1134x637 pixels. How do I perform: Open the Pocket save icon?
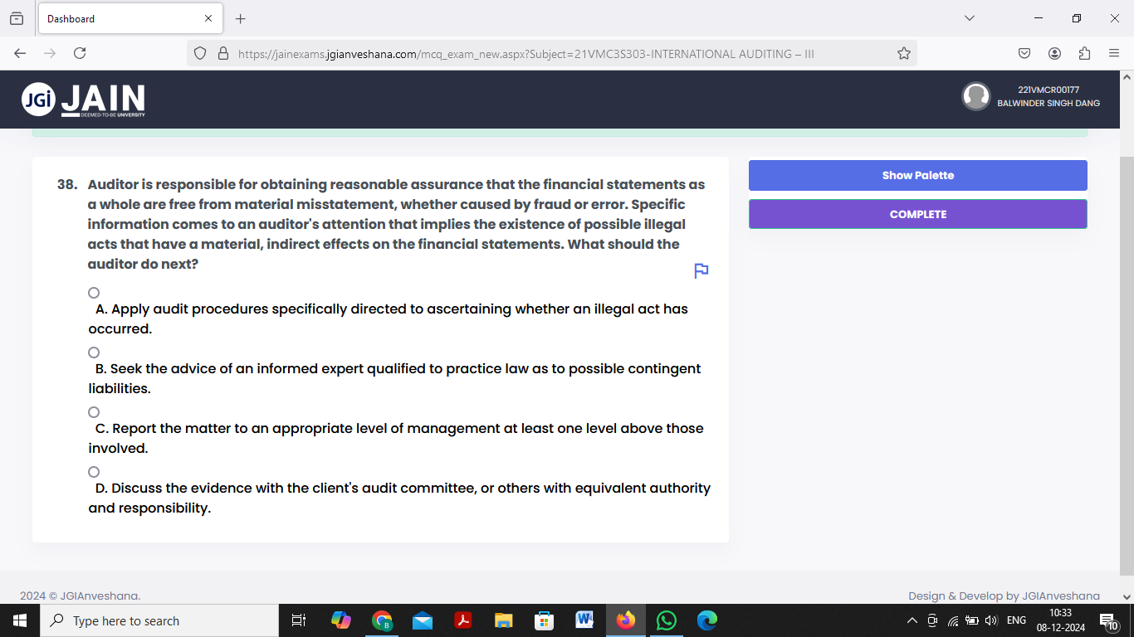click(1024, 53)
